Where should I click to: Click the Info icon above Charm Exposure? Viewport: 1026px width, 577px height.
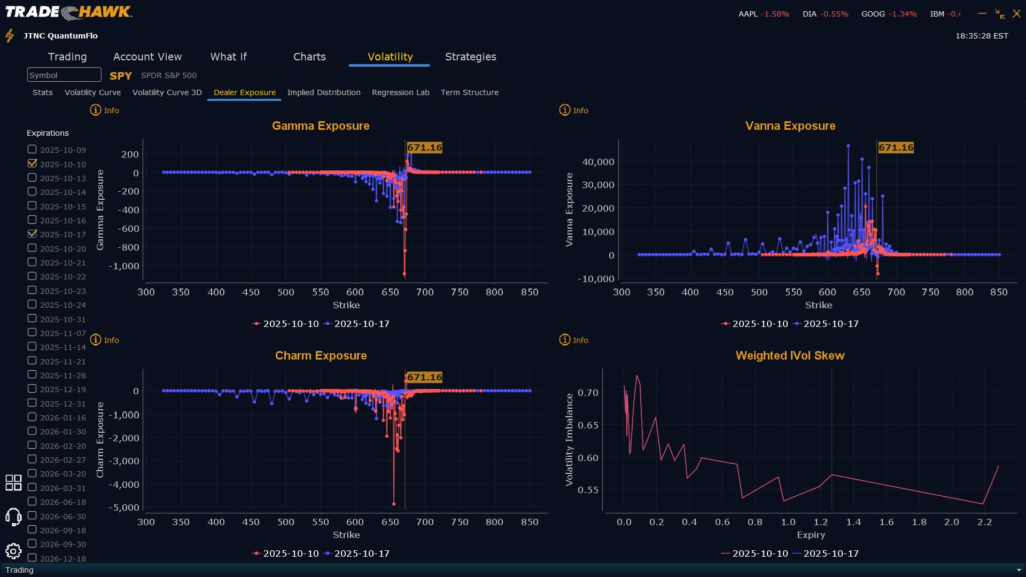96,340
